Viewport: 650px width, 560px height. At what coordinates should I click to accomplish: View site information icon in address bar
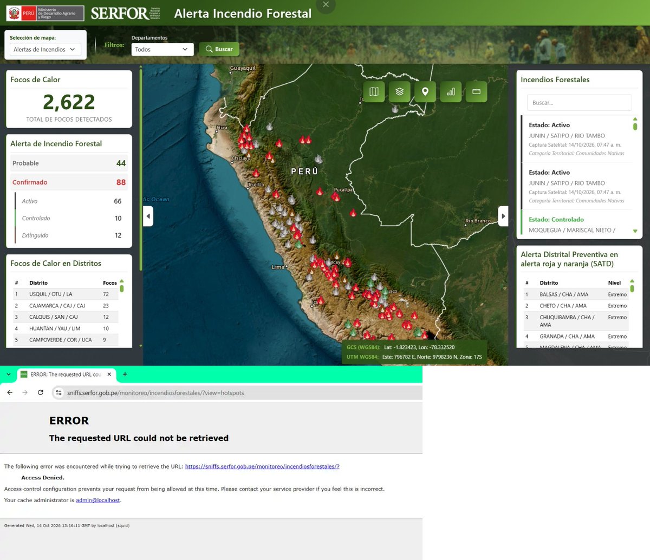pos(59,393)
